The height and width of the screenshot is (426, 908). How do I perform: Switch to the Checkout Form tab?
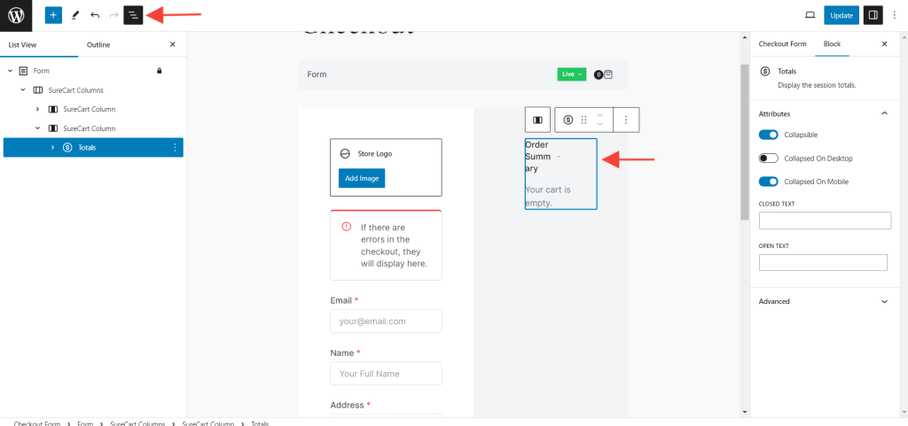(782, 44)
